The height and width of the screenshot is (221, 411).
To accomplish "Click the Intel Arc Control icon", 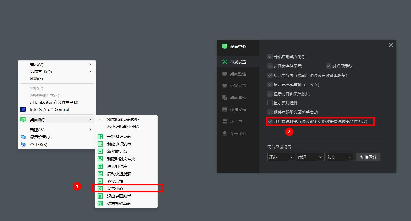I will point(23,109).
